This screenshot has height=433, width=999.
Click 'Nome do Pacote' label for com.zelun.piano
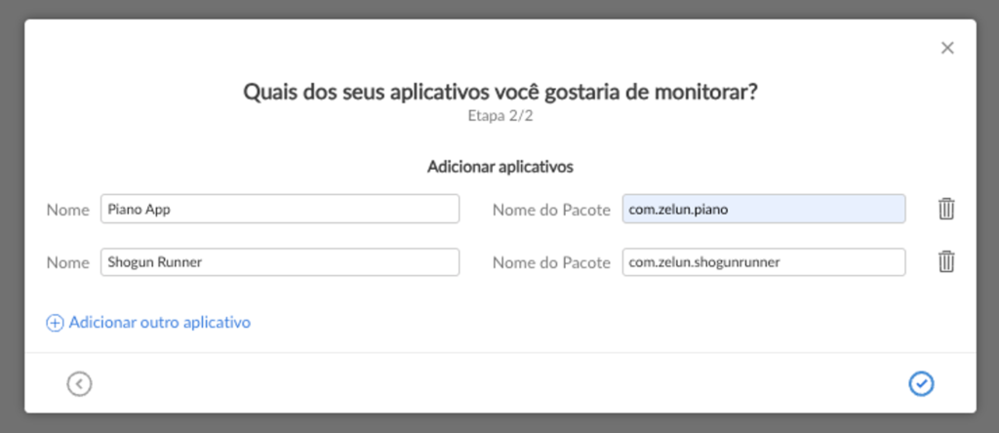[x=551, y=209]
